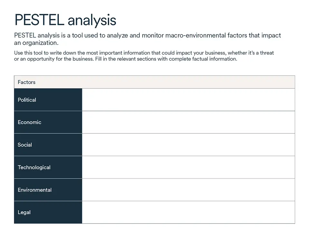Click the empty field next to Economic

(188, 122)
